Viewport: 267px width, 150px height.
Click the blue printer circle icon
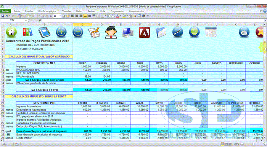(244, 32)
